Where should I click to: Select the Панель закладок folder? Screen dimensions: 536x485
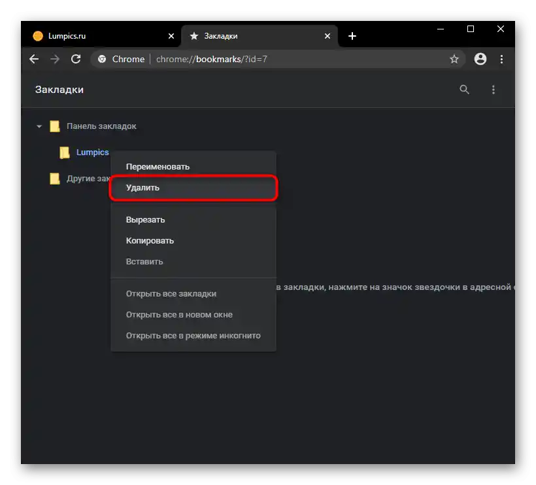click(x=101, y=126)
